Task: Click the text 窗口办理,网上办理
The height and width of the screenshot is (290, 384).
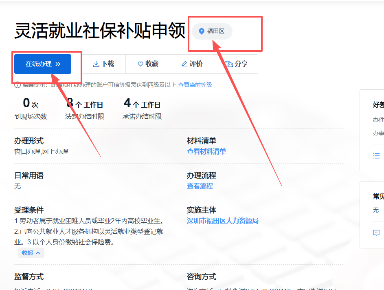Action: [x=41, y=152]
